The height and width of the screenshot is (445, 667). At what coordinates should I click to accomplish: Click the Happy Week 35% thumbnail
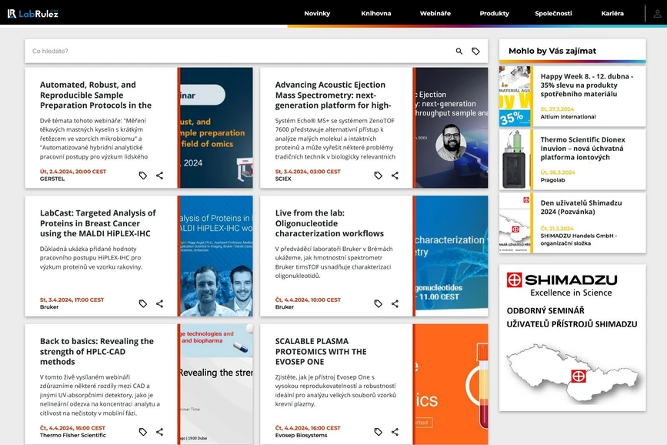point(515,96)
